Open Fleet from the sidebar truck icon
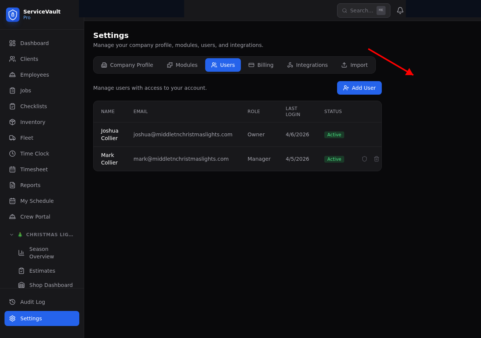 (12, 137)
